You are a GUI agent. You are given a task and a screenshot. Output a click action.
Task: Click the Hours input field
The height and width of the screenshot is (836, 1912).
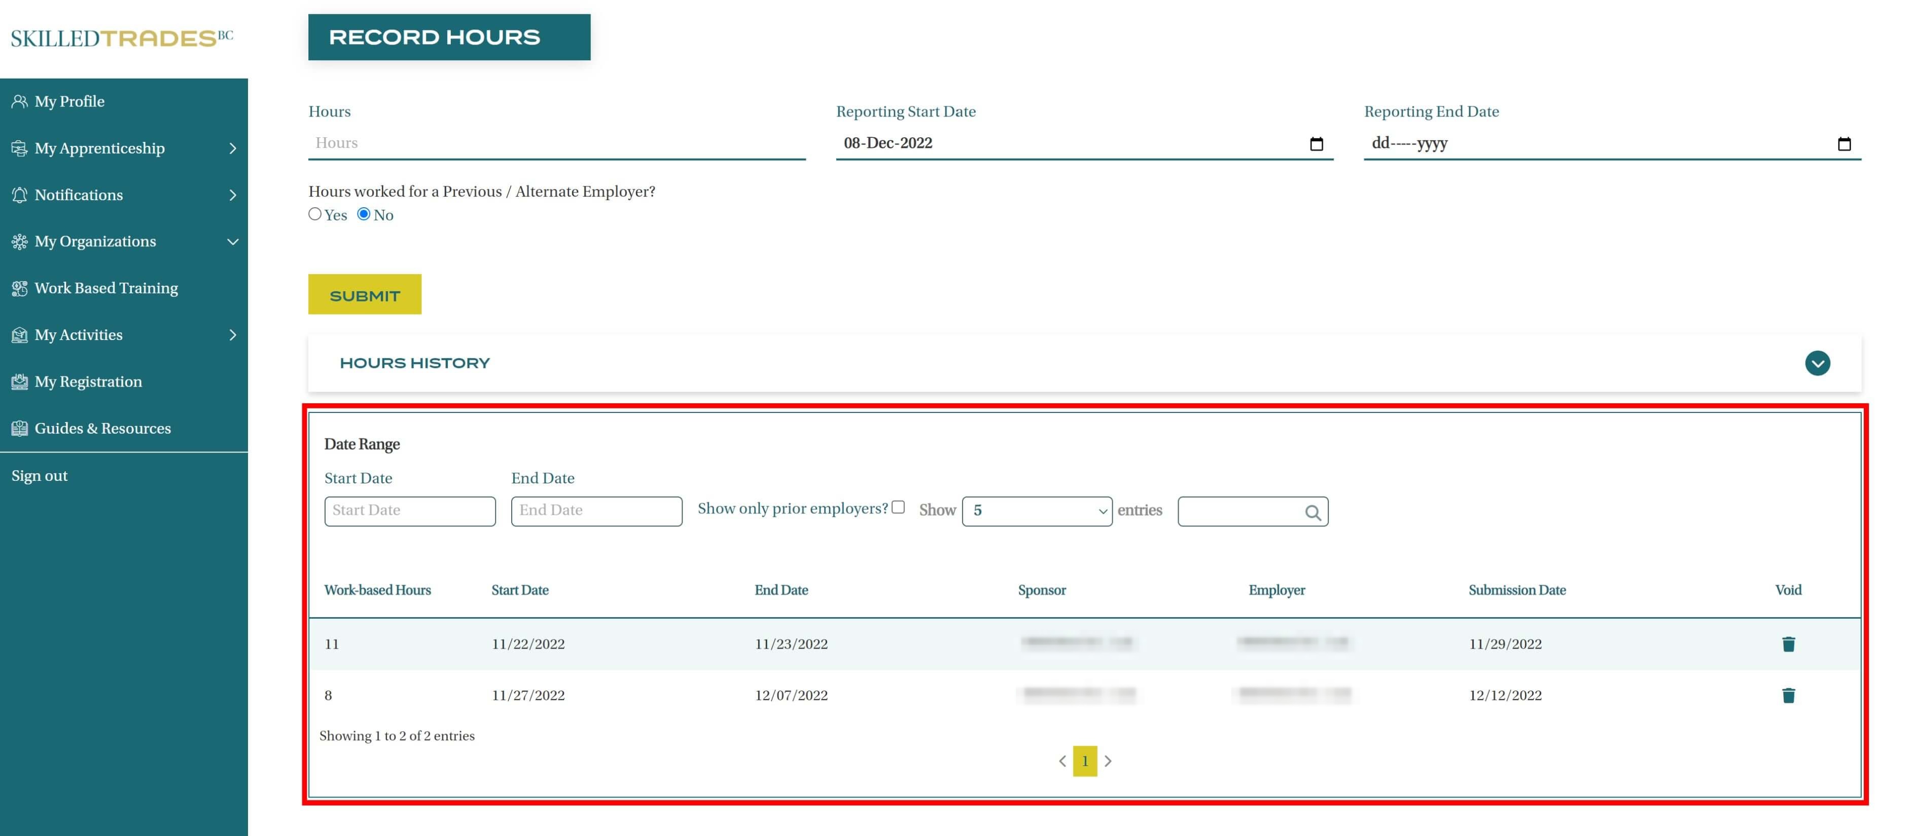coord(557,143)
